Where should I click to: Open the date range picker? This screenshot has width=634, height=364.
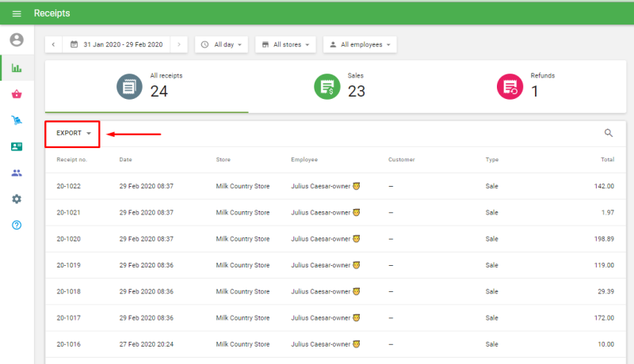coord(116,44)
